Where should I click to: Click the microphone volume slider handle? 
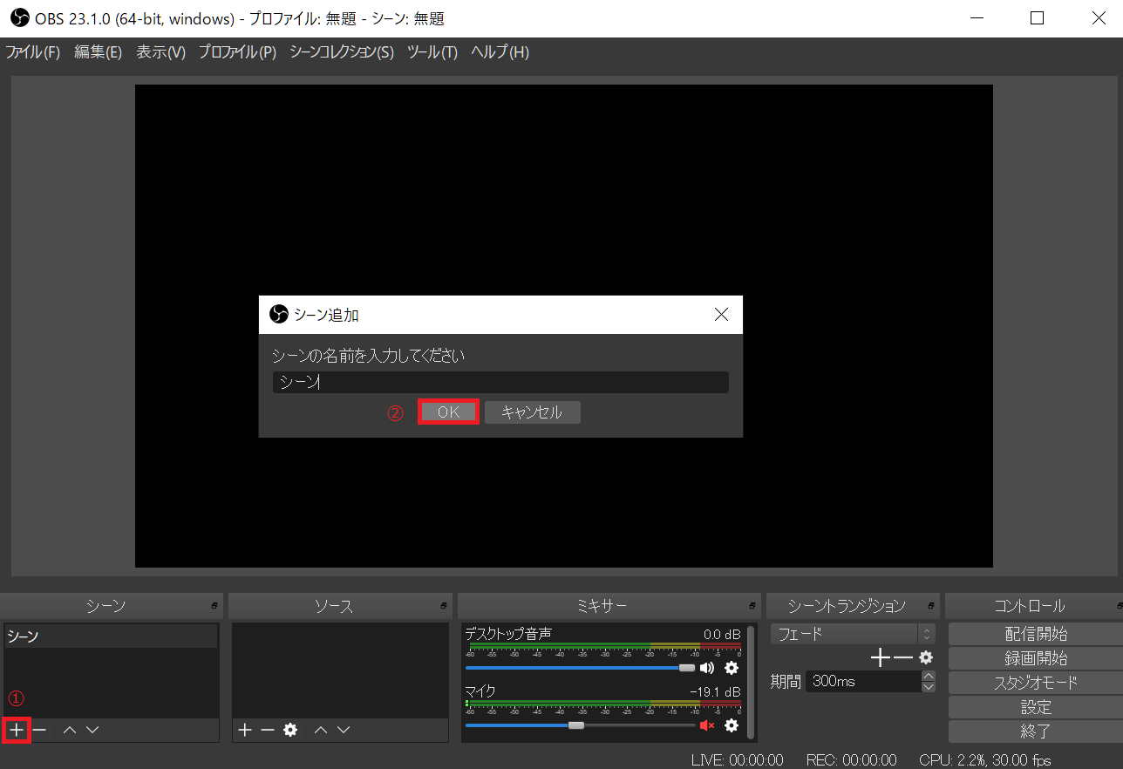click(x=575, y=725)
